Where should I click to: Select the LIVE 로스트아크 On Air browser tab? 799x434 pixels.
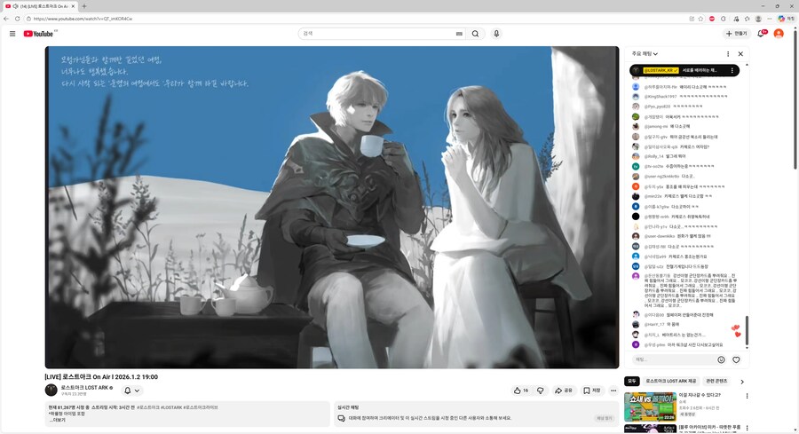pyautogui.click(x=41, y=6)
